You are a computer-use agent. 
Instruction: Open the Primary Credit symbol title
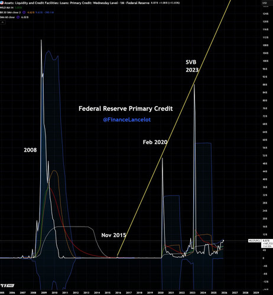77,3
